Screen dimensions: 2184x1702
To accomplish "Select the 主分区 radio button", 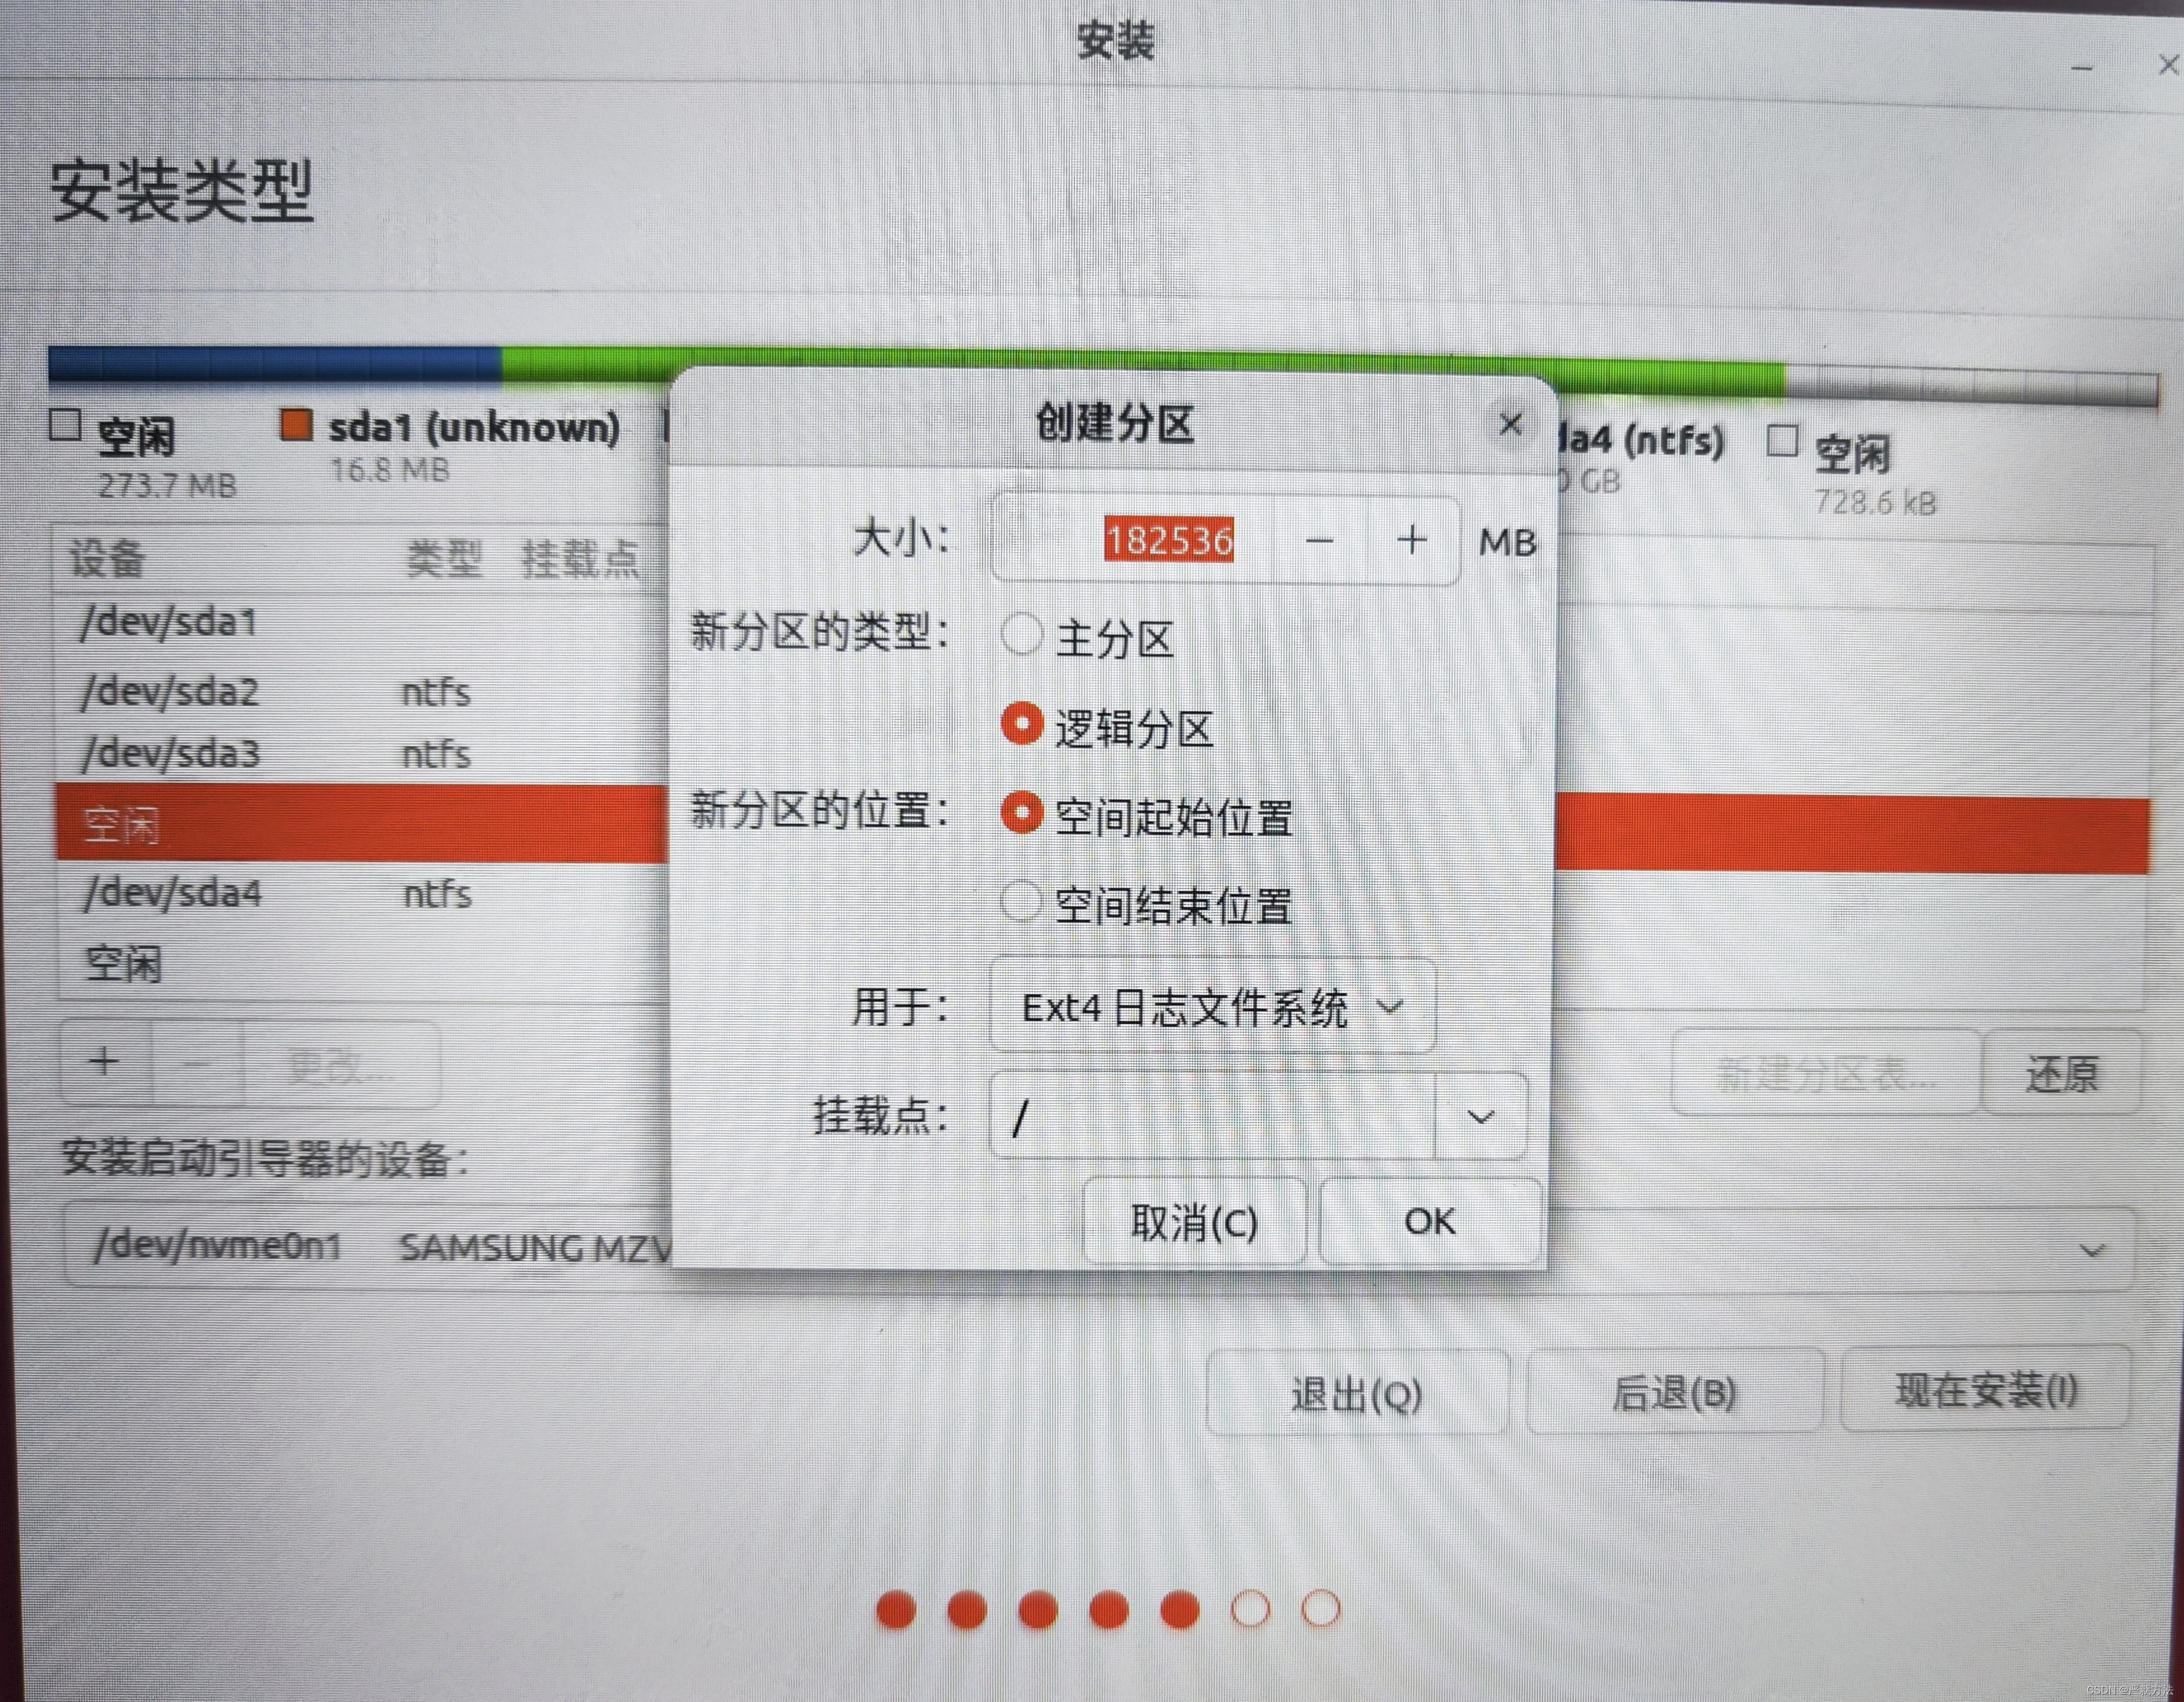I will click(x=1022, y=634).
